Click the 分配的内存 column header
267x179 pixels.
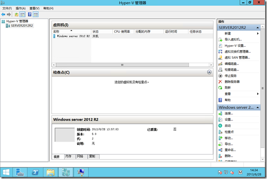click(x=149, y=31)
